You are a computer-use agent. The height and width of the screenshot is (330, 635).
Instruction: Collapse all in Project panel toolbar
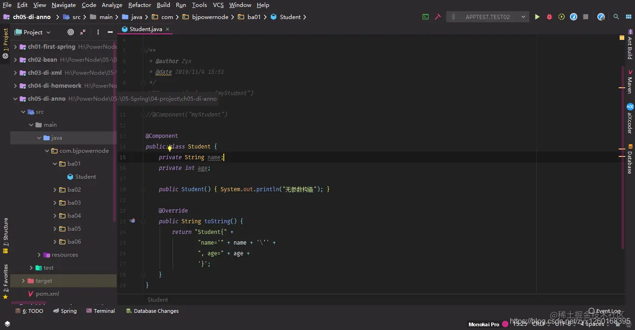(83, 32)
